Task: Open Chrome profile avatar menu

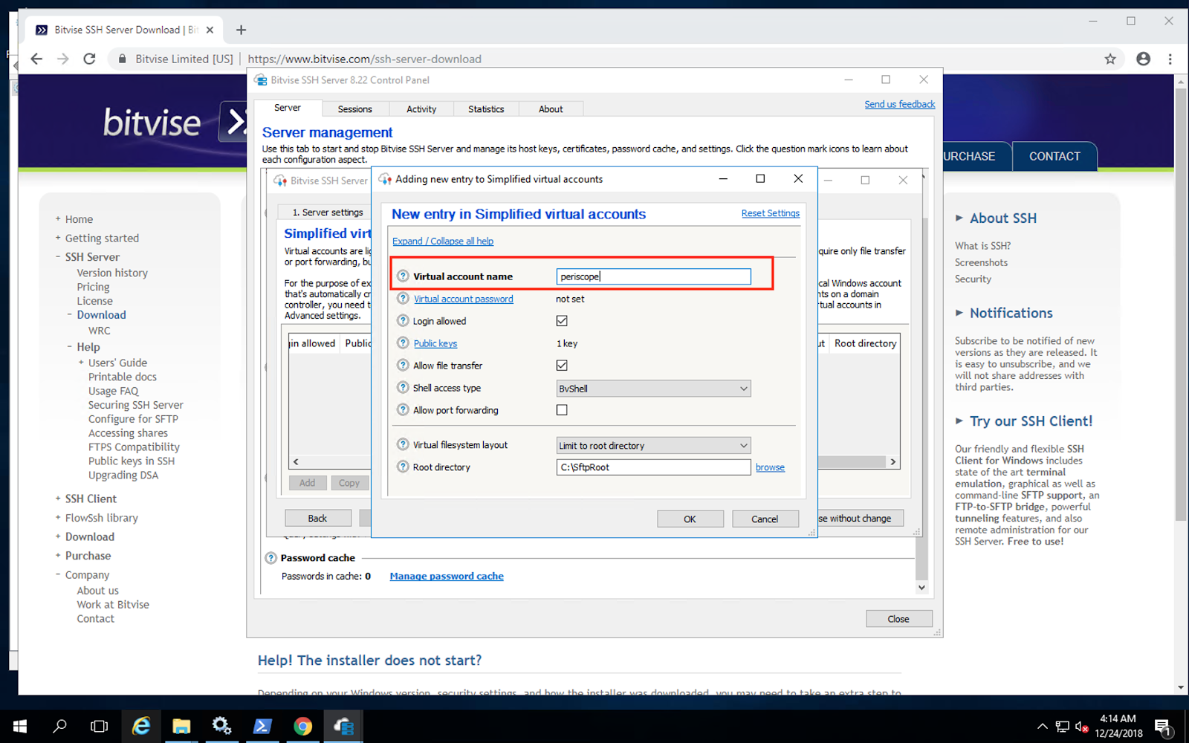Action: [1143, 59]
